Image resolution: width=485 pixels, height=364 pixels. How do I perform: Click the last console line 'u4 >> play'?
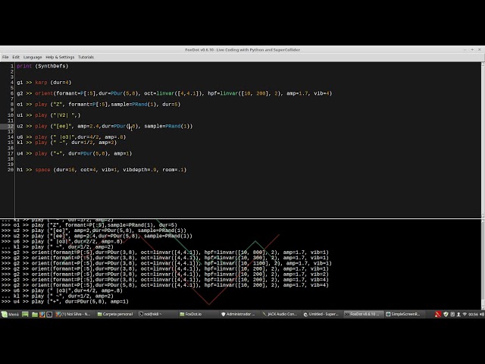point(65,302)
